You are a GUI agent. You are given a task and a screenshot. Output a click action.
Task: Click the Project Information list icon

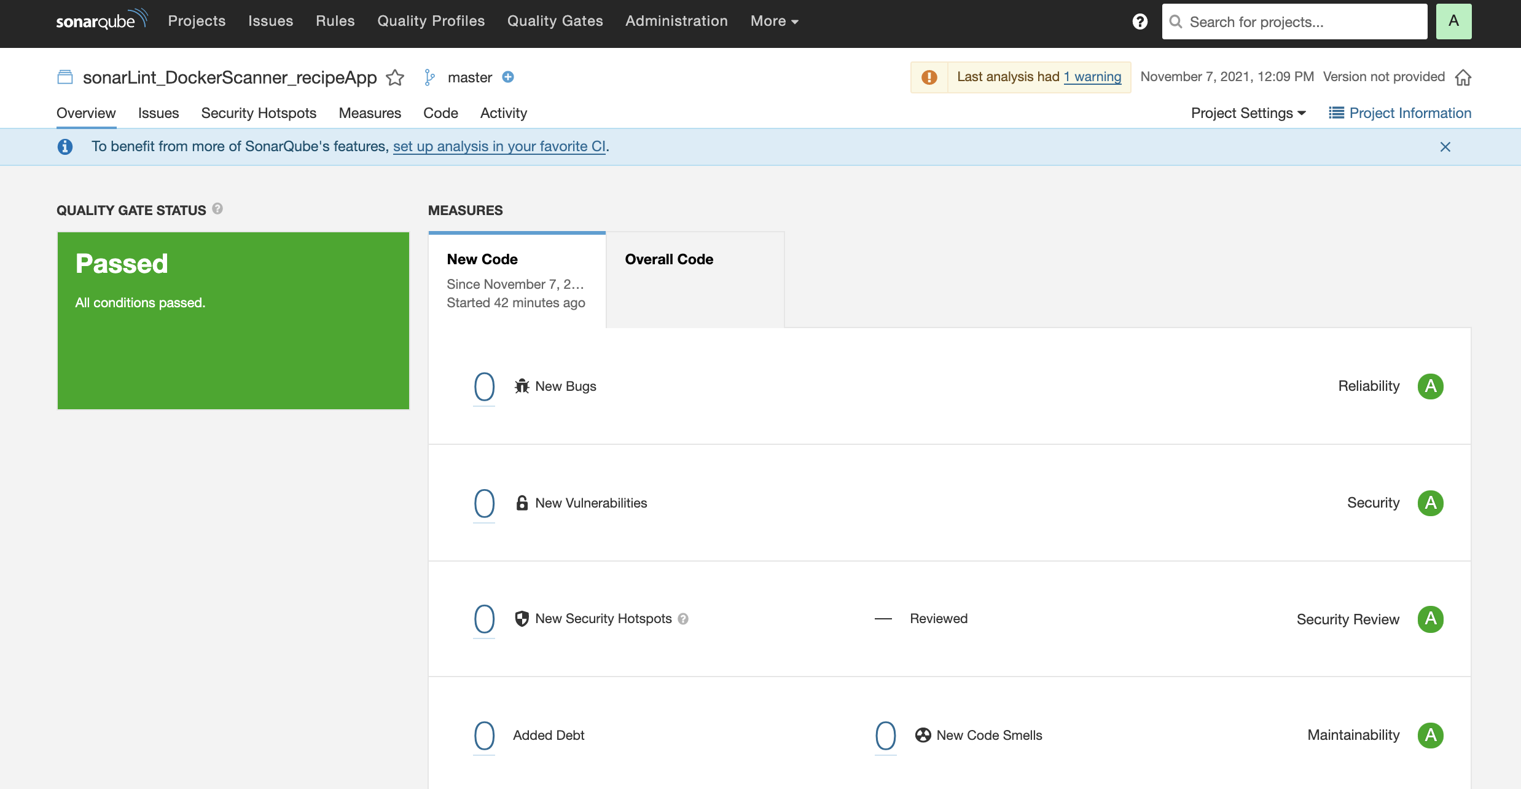coord(1336,113)
